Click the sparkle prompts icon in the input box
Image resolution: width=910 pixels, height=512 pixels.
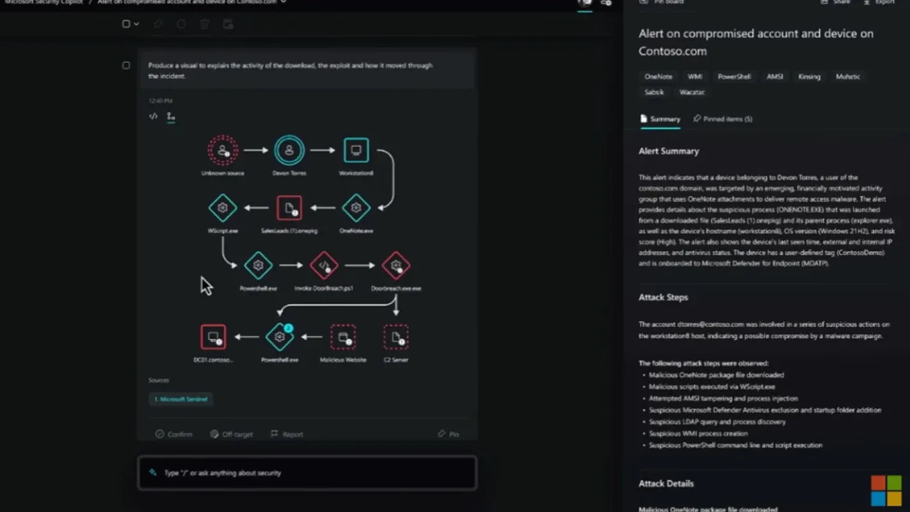pos(153,472)
